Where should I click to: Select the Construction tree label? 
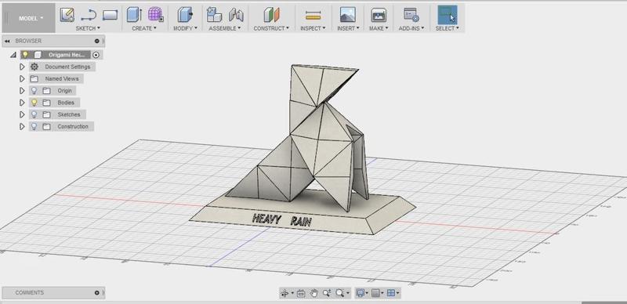(x=73, y=127)
